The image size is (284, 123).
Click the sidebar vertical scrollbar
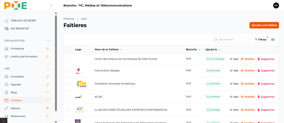[56, 63]
